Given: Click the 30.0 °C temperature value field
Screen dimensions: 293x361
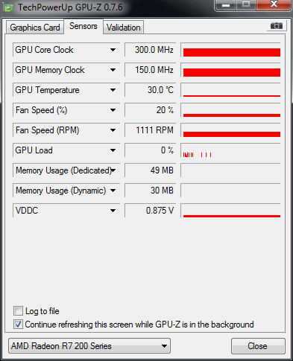Looking at the screenshot, I should pos(150,90).
